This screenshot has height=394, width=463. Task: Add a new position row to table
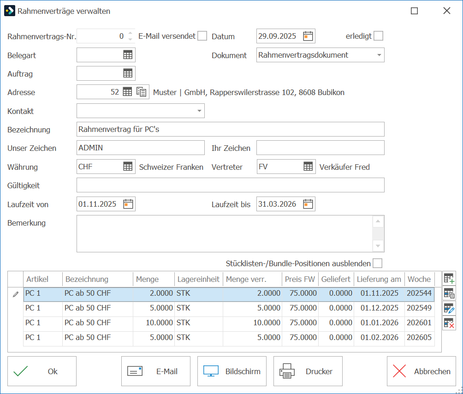(449, 279)
